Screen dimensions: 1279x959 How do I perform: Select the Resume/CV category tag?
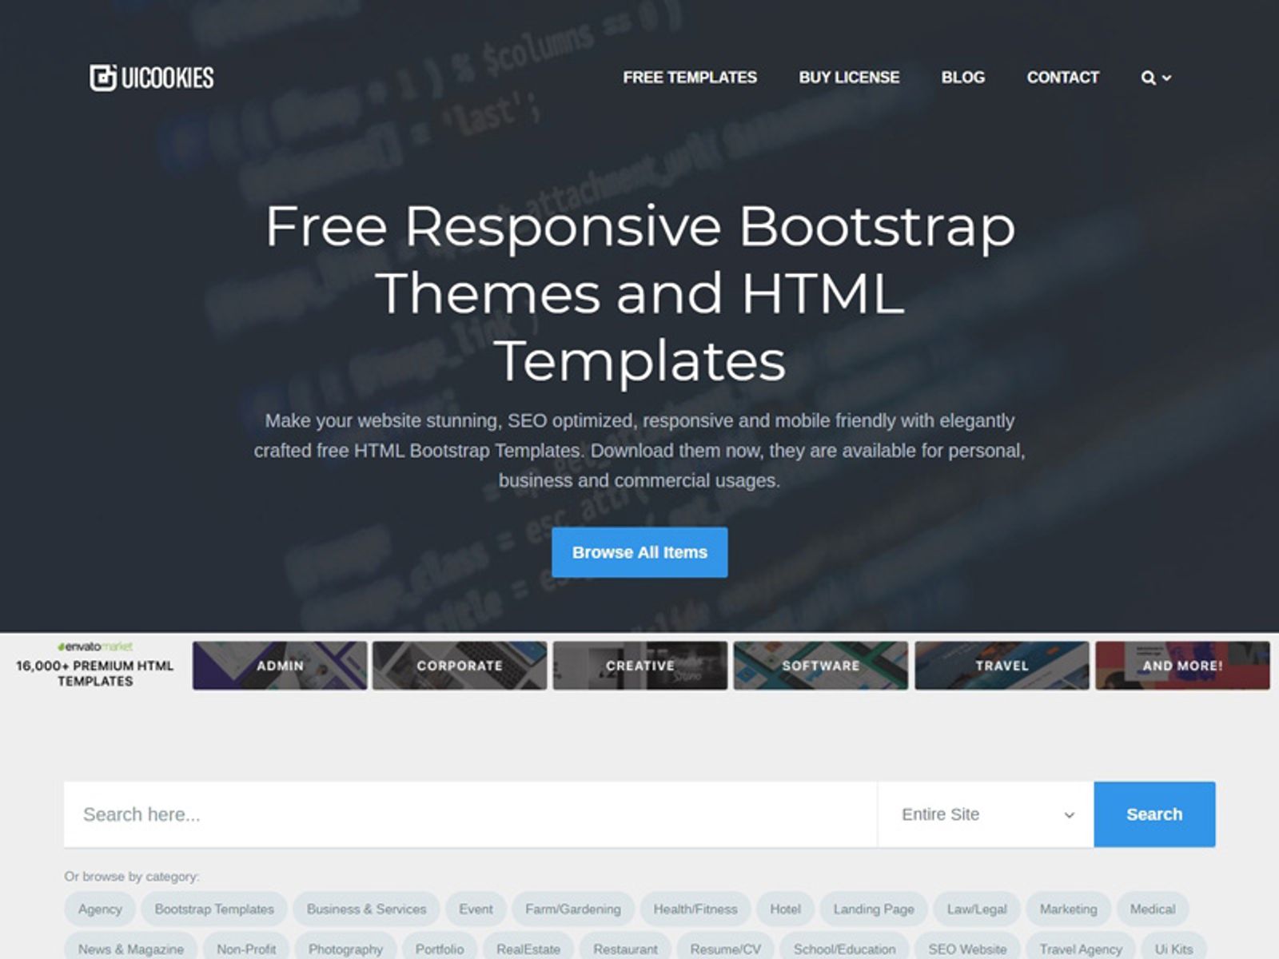click(726, 948)
